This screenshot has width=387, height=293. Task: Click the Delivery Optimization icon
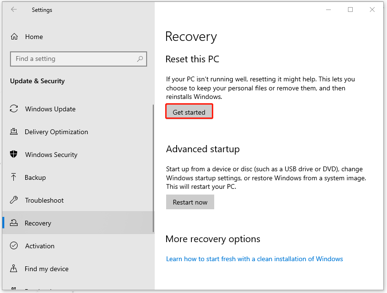14,132
